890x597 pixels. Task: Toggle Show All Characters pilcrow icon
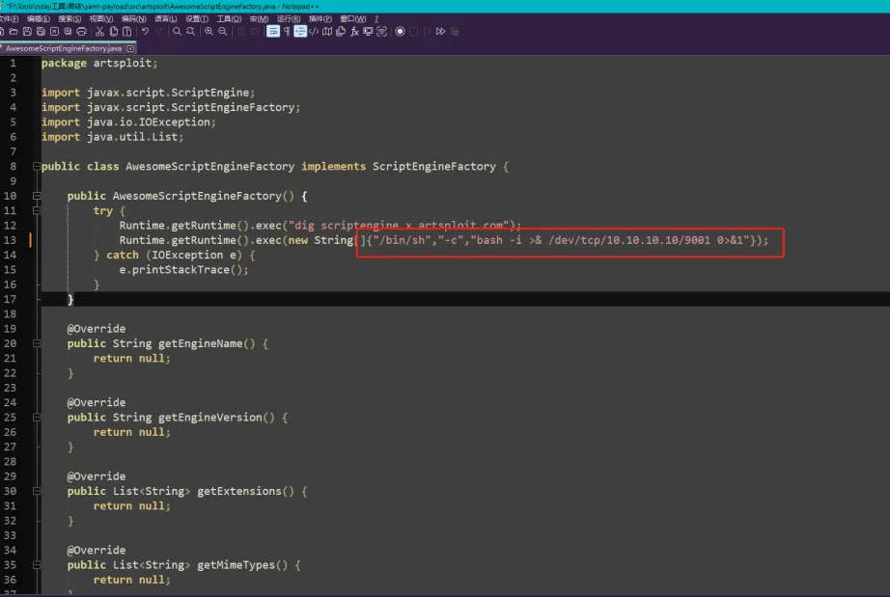coord(287,32)
